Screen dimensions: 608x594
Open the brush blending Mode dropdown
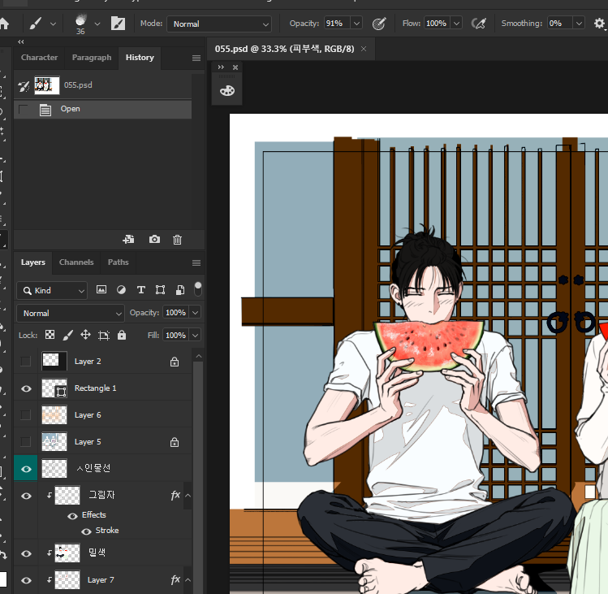tap(219, 24)
